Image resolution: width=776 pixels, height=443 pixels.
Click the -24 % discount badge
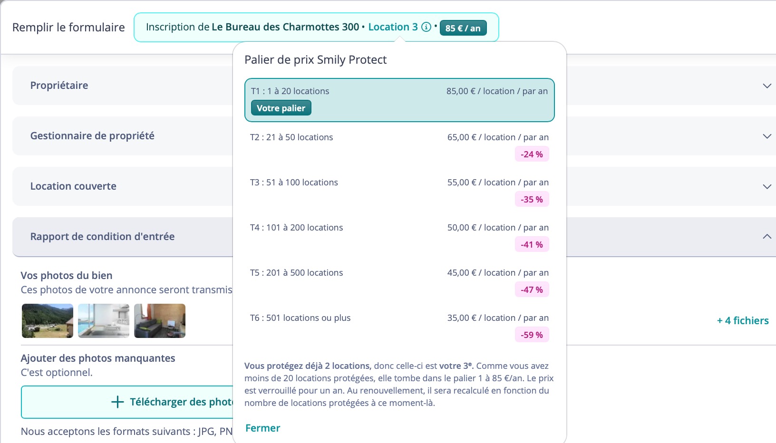[x=532, y=154]
